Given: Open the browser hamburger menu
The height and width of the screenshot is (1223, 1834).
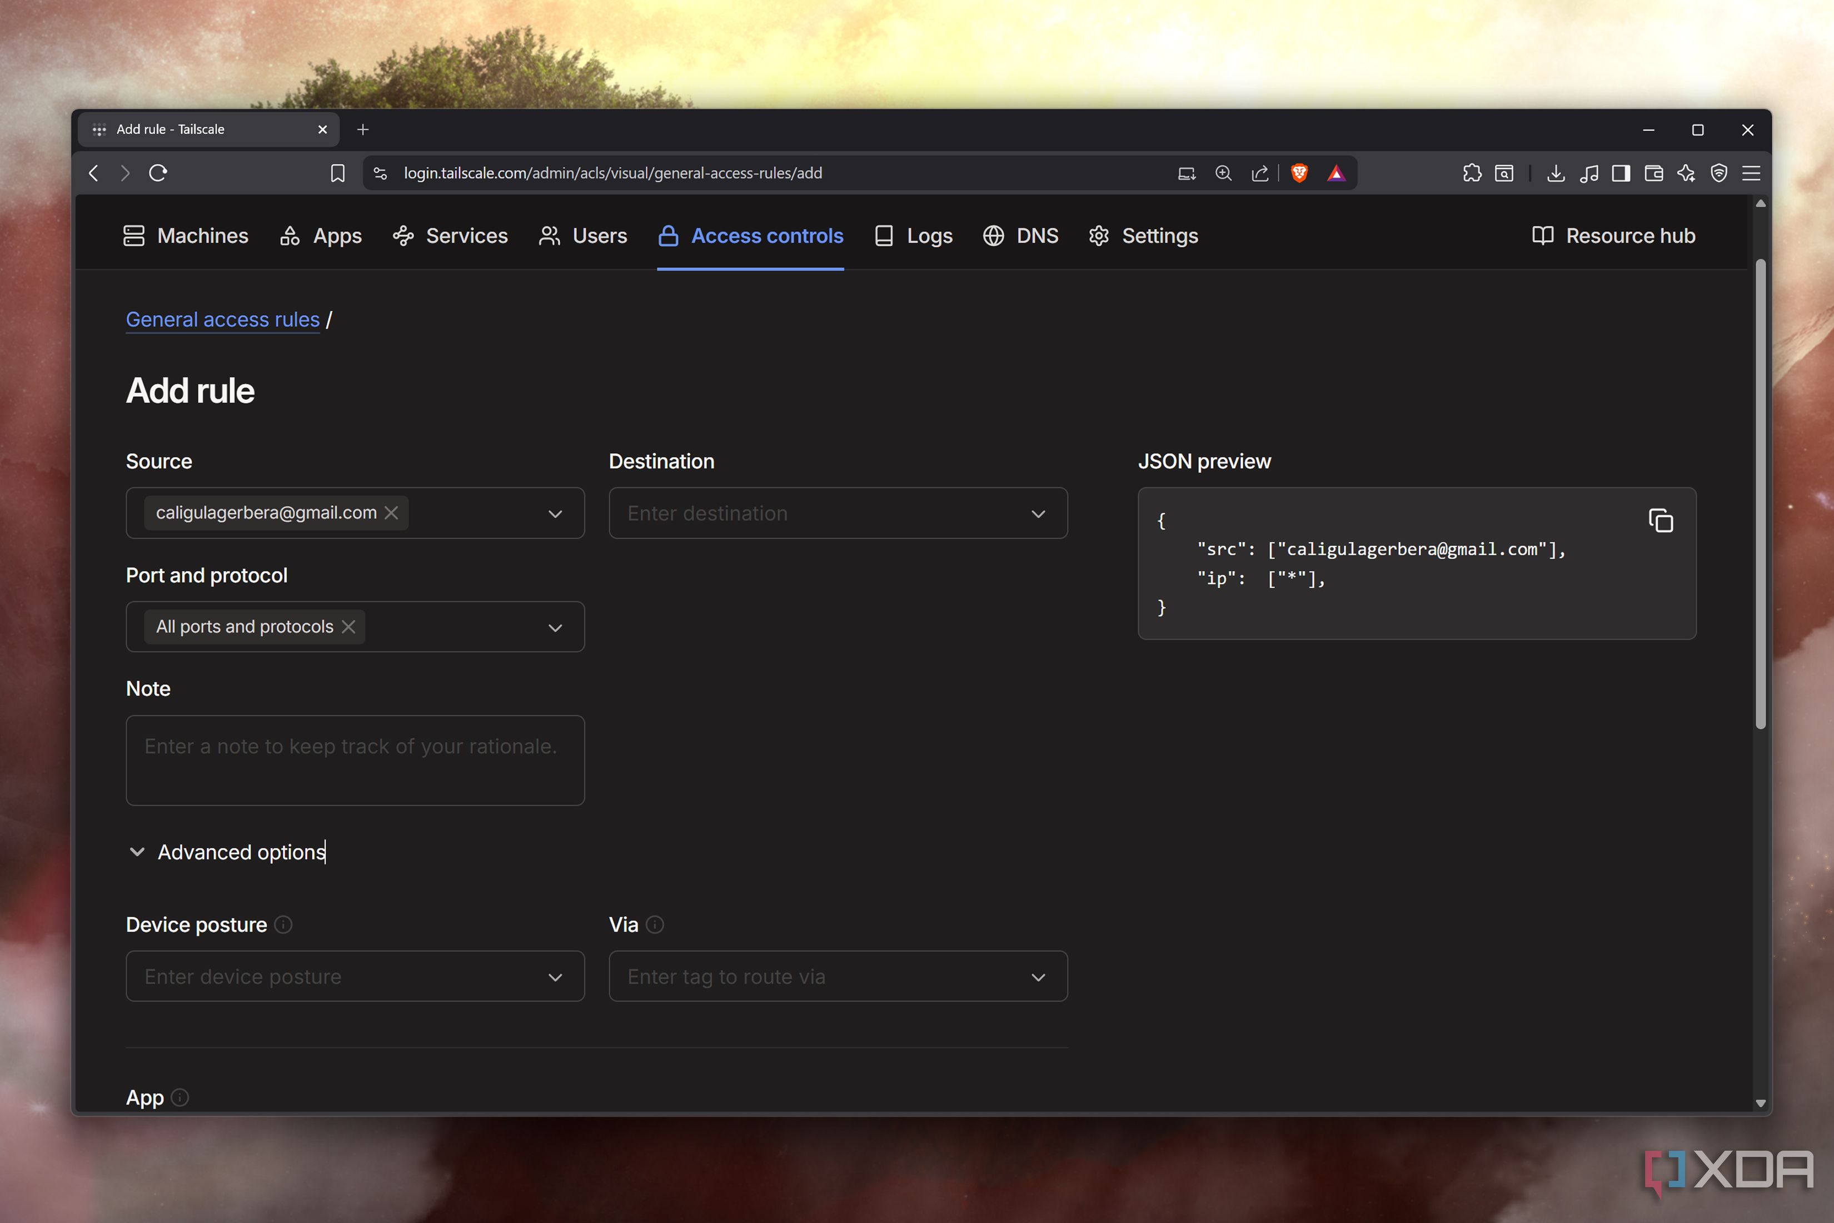Looking at the screenshot, I should click(1751, 173).
